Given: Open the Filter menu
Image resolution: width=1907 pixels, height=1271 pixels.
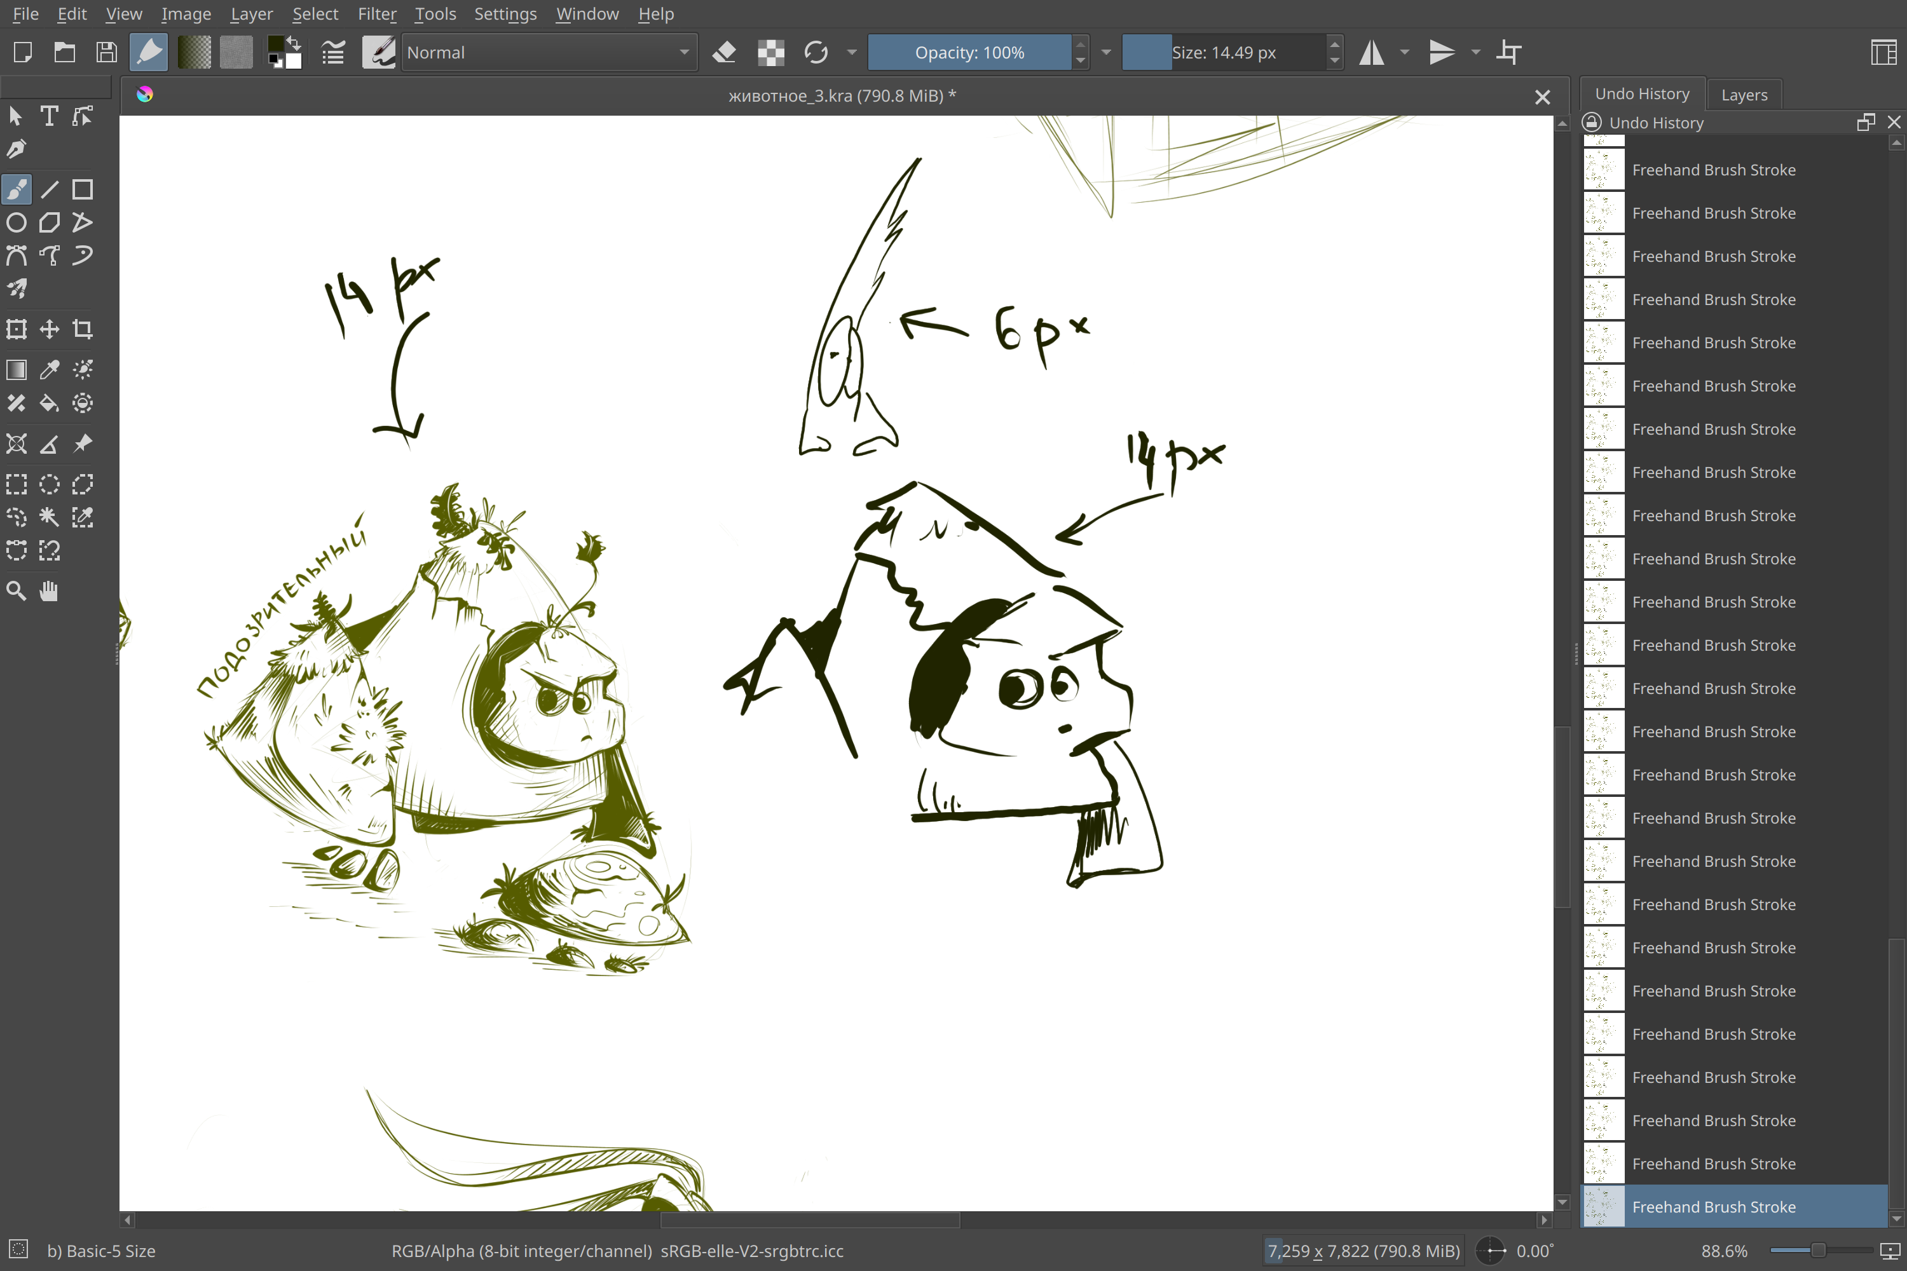Looking at the screenshot, I should pyautogui.click(x=376, y=14).
